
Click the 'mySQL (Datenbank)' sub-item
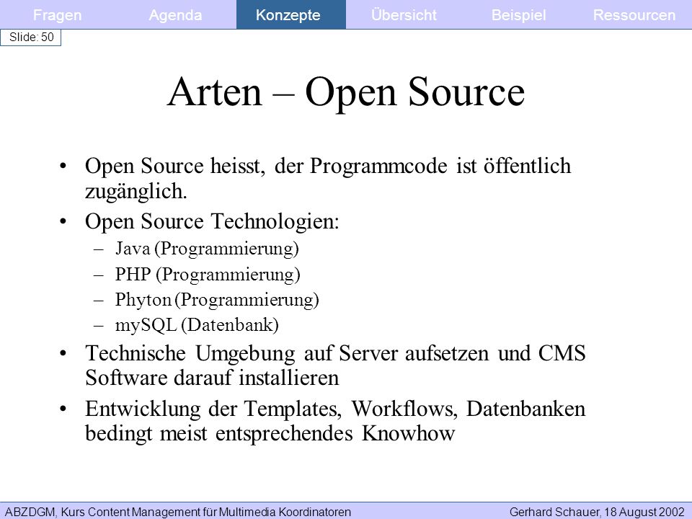[x=197, y=325]
